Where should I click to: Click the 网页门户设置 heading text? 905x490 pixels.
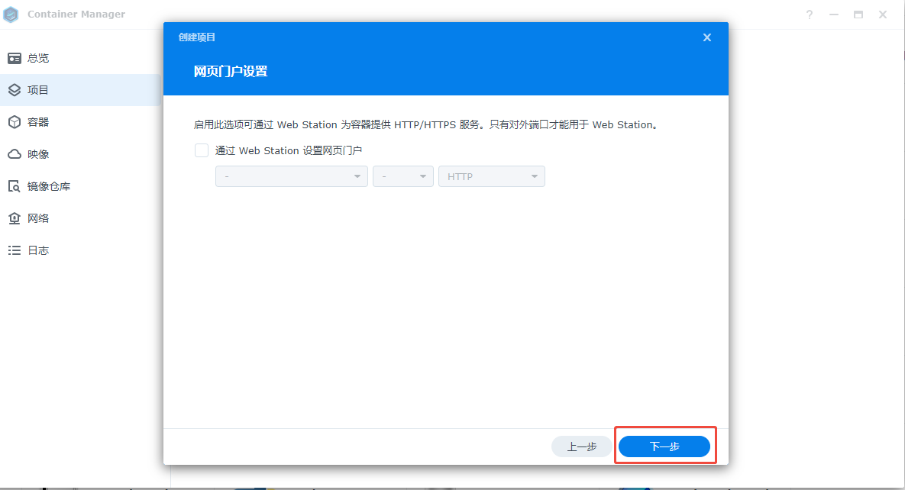point(231,72)
